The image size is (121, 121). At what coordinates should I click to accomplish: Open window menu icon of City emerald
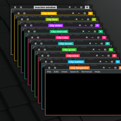pos(29,31)
